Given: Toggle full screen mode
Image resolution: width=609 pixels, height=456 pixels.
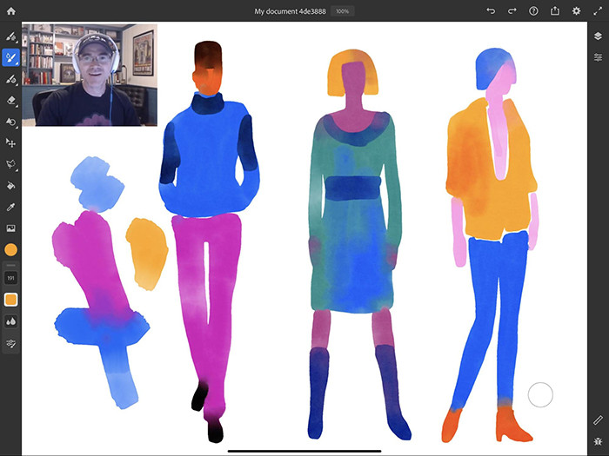Looking at the screenshot, I should pos(598,11).
